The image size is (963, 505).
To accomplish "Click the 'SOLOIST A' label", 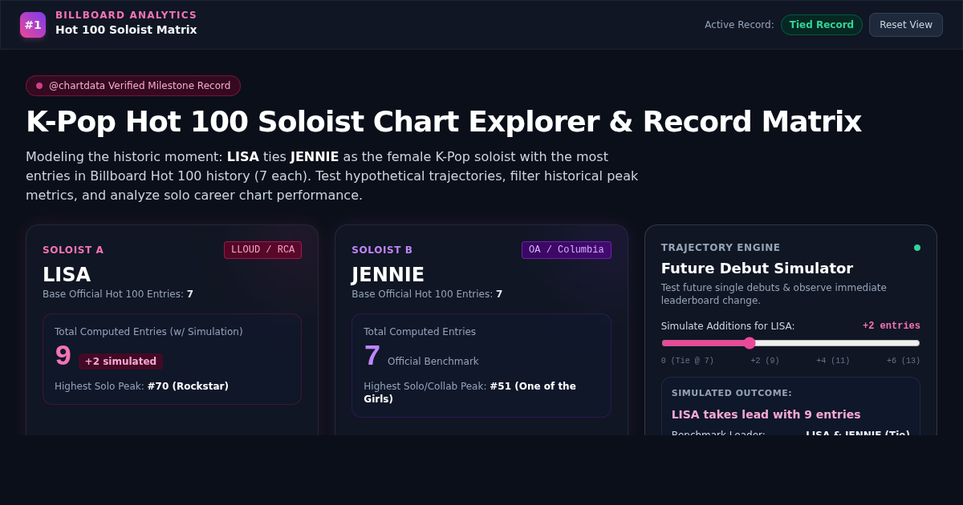I will coord(73,250).
